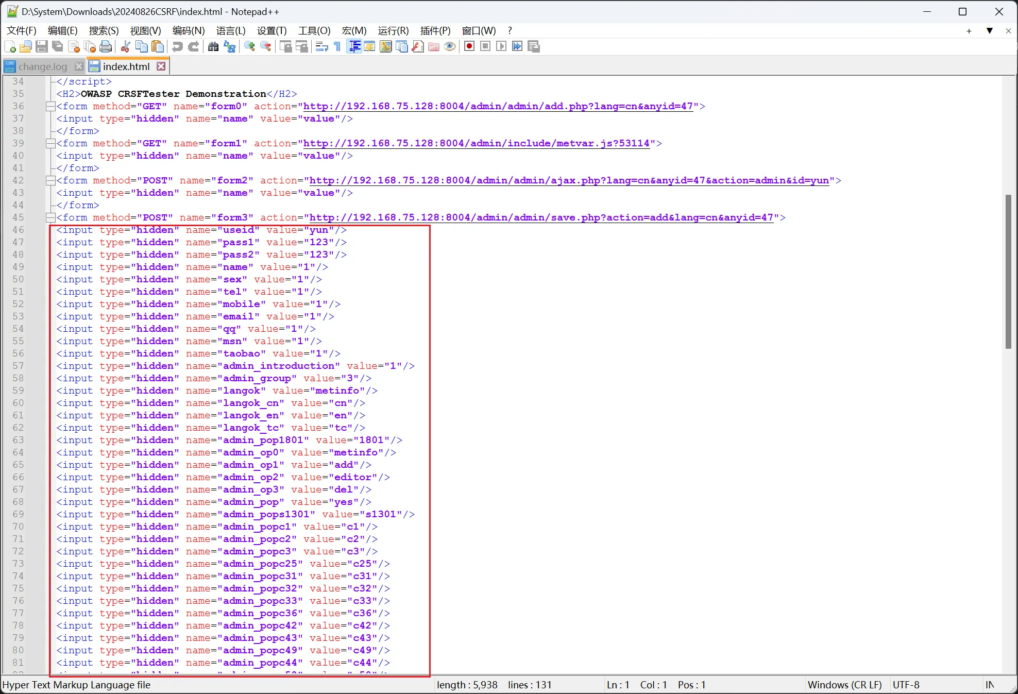Open the 视图(V) menu
The image size is (1018, 694).
(145, 31)
